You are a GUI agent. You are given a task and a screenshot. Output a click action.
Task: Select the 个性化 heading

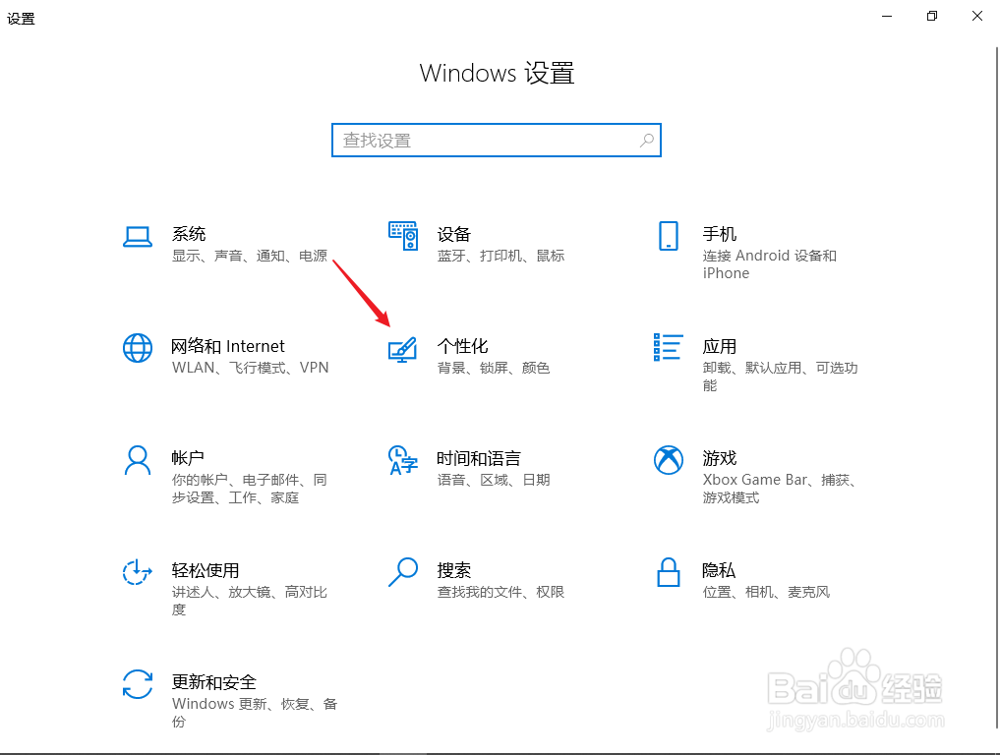point(462,346)
